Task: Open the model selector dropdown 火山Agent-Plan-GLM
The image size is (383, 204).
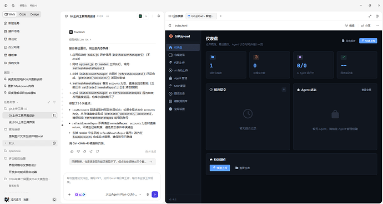Action: pos(123,195)
